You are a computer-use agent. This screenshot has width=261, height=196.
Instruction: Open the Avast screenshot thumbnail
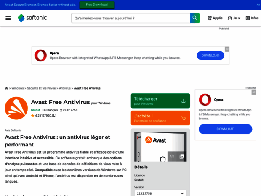point(160,147)
